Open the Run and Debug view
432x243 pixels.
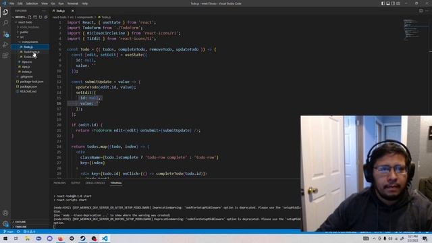pyautogui.click(x=5, y=45)
